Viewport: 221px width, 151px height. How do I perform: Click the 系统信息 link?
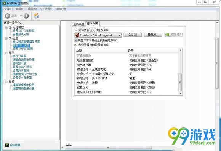15,145
